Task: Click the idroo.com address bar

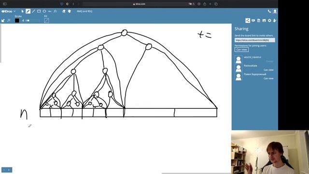Action: pos(139,4)
